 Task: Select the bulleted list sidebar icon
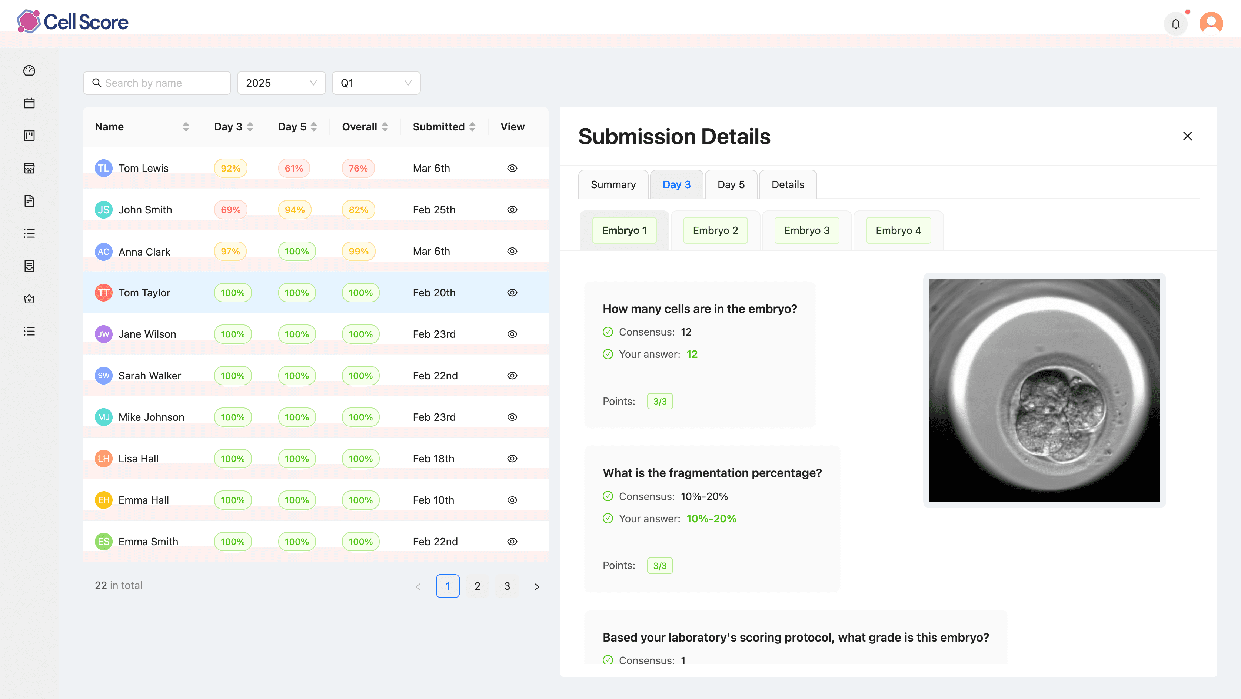tap(29, 233)
